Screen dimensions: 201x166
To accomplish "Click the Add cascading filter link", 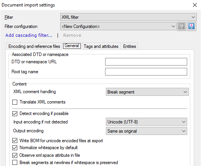I will [x=29, y=35].
